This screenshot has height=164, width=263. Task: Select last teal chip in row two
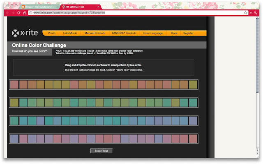[193, 102]
